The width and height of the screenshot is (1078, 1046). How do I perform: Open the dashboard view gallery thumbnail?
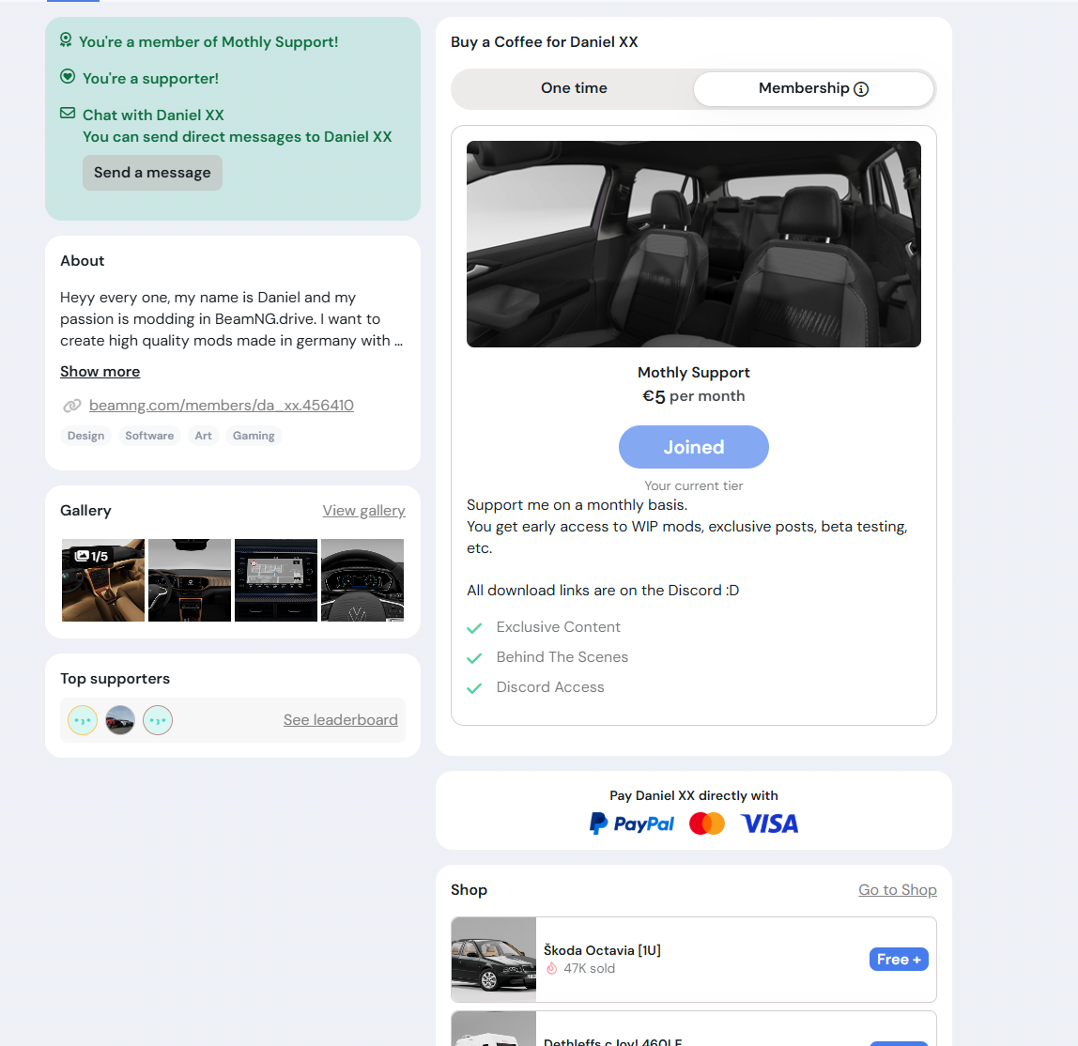(190, 580)
